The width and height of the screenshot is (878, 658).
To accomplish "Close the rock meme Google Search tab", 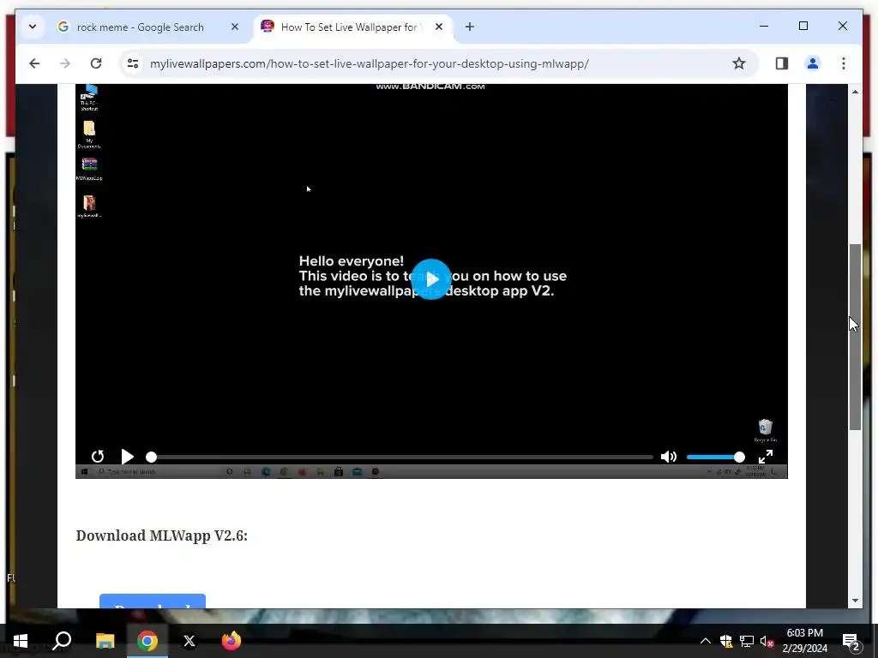I will [x=235, y=27].
